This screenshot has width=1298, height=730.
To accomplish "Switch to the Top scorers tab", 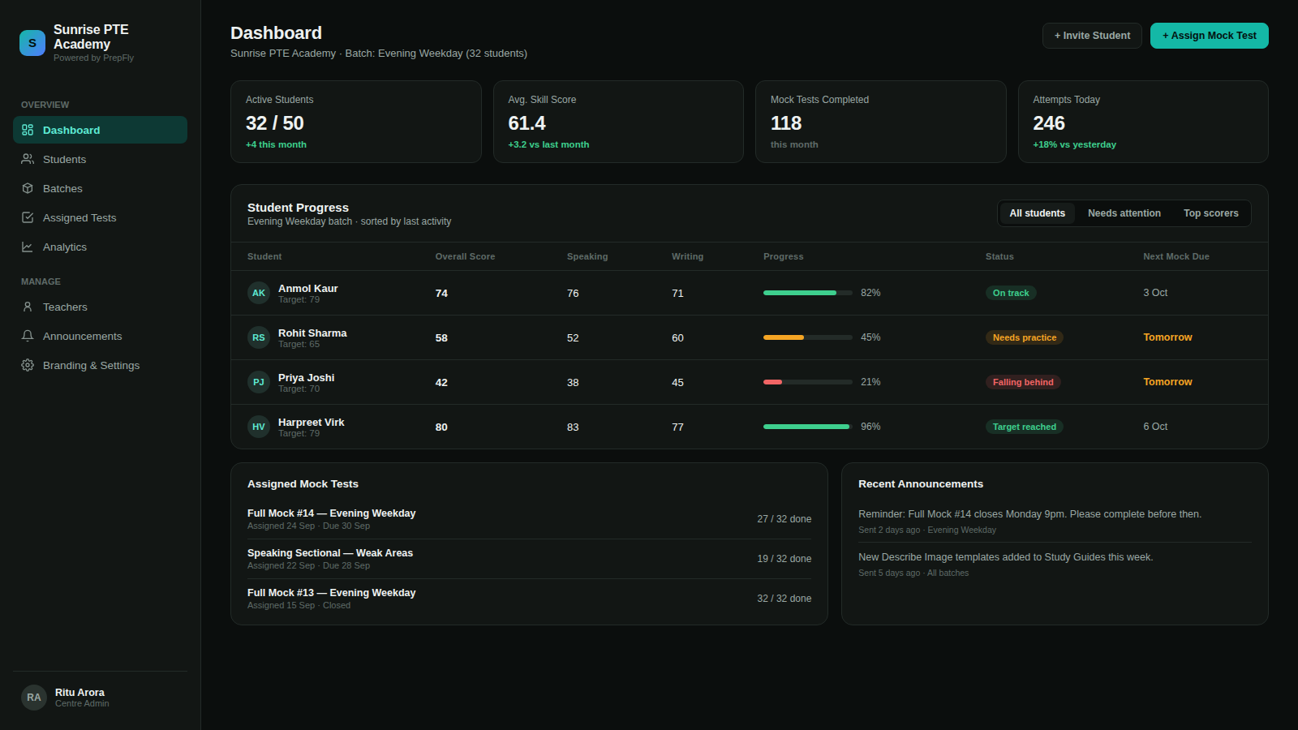I will point(1210,213).
